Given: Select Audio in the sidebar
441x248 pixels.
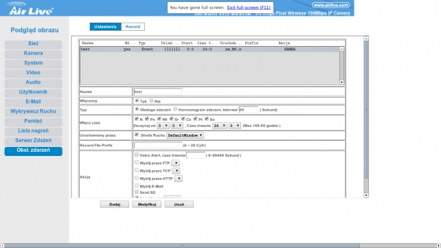Looking at the screenshot, I should 33,82.
